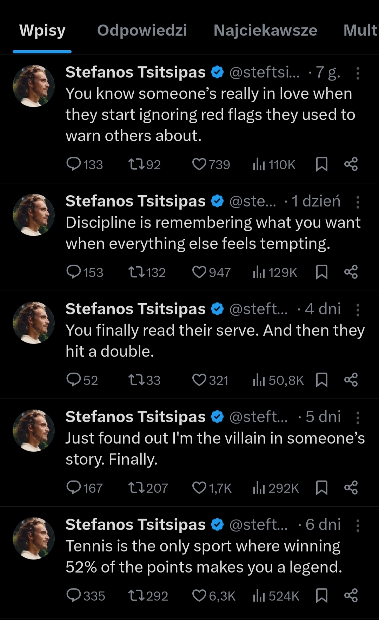
Task: Open three-dot menu on 6 dni tweet
Action: [358, 526]
